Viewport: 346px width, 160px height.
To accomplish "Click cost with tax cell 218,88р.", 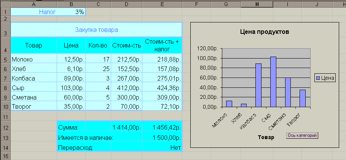I will (162, 59).
